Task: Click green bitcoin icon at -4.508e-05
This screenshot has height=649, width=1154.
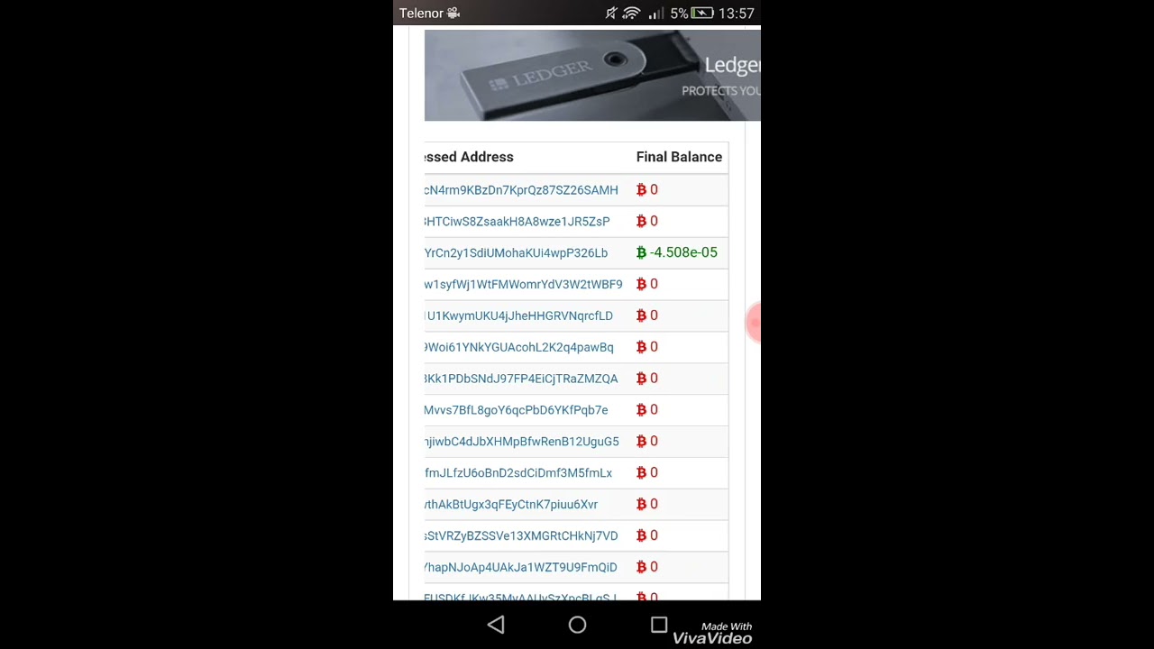Action: (641, 252)
